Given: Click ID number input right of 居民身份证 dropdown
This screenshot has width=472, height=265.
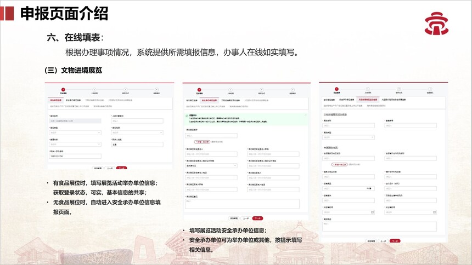Looking at the screenshot, I should 273,165.
